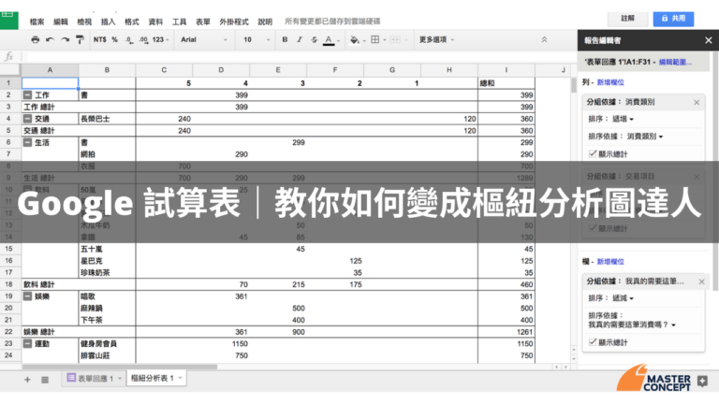Image resolution: width=719 pixels, height=404 pixels.
Task: Add a new sheet with plus icon
Action: (27, 380)
